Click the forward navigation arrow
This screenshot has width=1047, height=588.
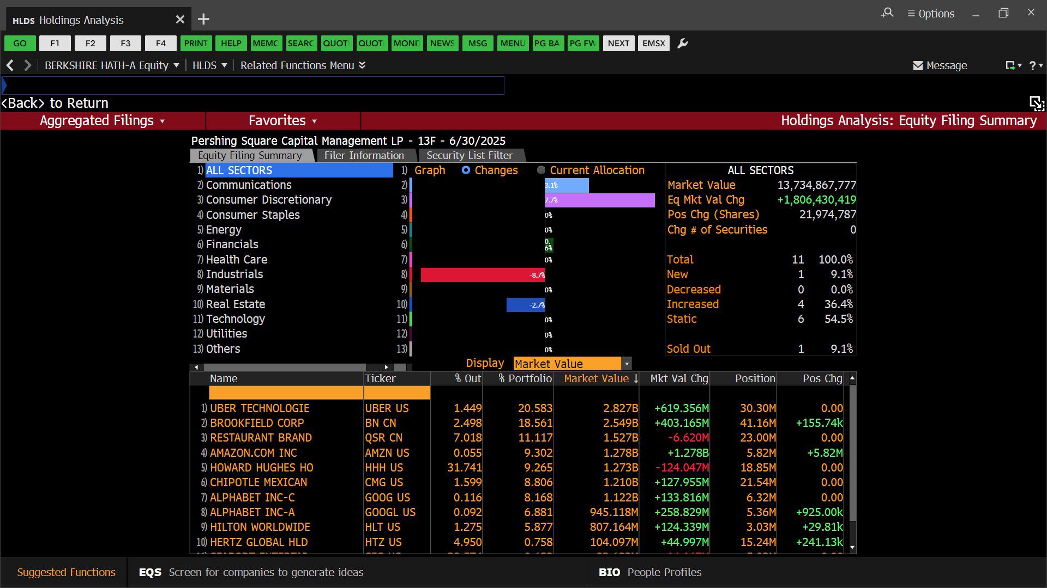pyautogui.click(x=27, y=65)
